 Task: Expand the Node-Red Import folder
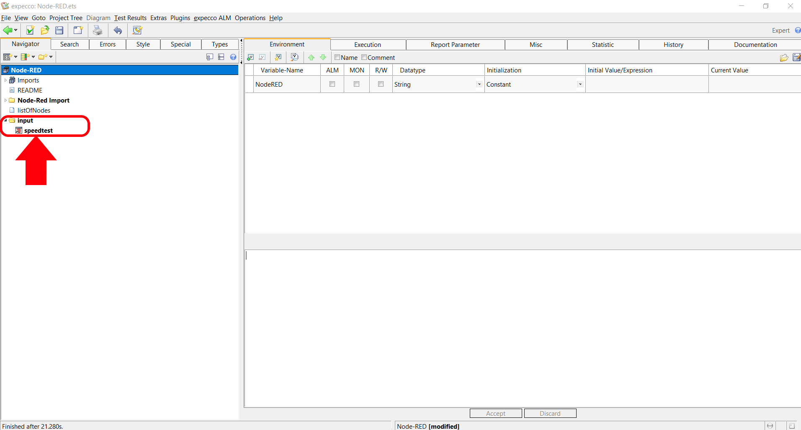(x=5, y=100)
